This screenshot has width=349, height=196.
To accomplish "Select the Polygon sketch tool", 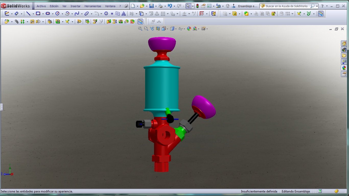I will coord(106,14).
